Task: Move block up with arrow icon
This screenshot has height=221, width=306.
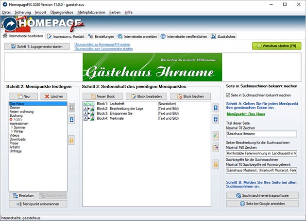Action: click(x=216, y=108)
